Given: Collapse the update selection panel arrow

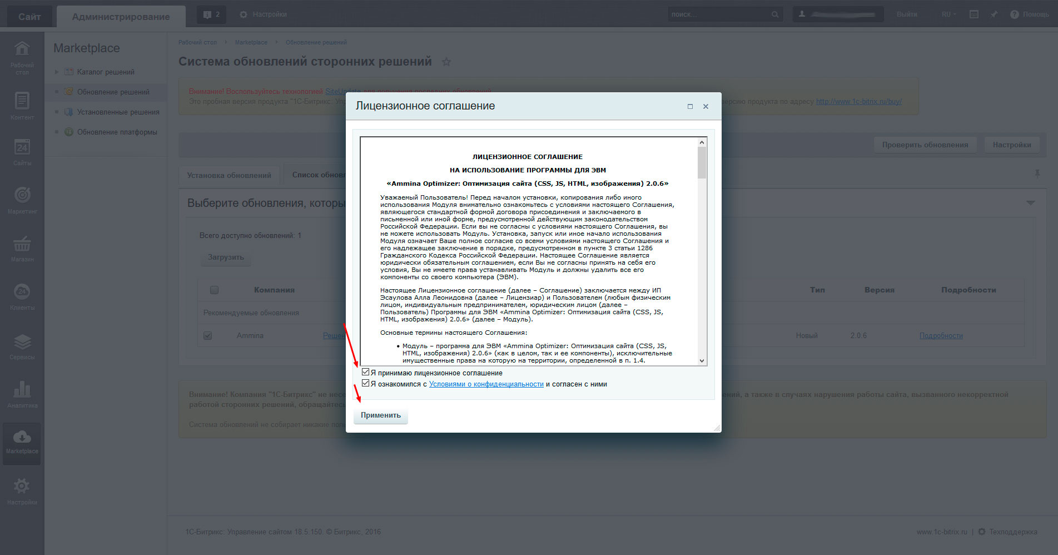Looking at the screenshot, I should (x=1030, y=203).
